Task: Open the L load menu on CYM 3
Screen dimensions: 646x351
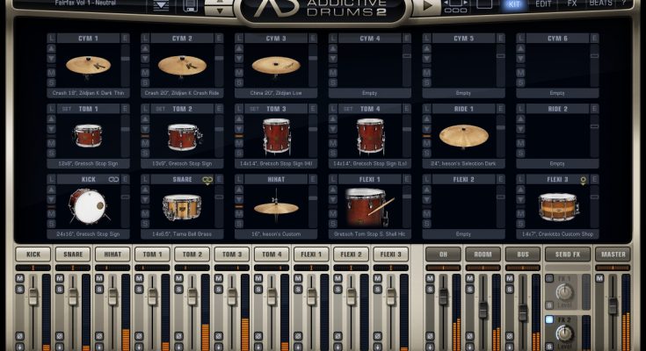Action: [x=240, y=39]
